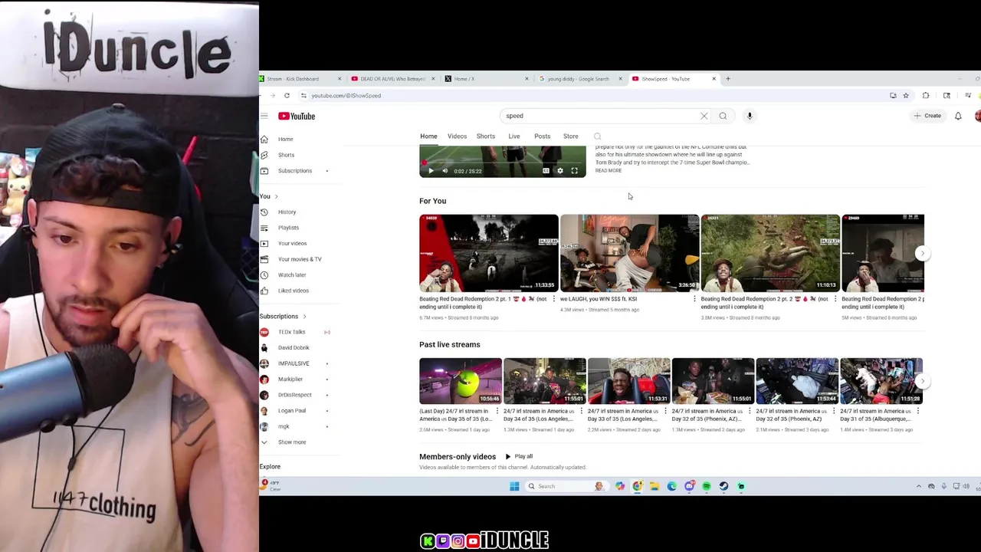Viewport: 981px width, 552px height.
Task: Reload the page in the browser
Action: coord(287,96)
